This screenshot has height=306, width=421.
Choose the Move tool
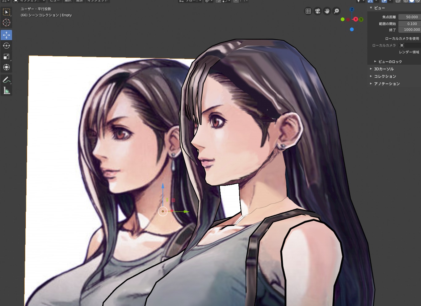[x=6, y=35]
